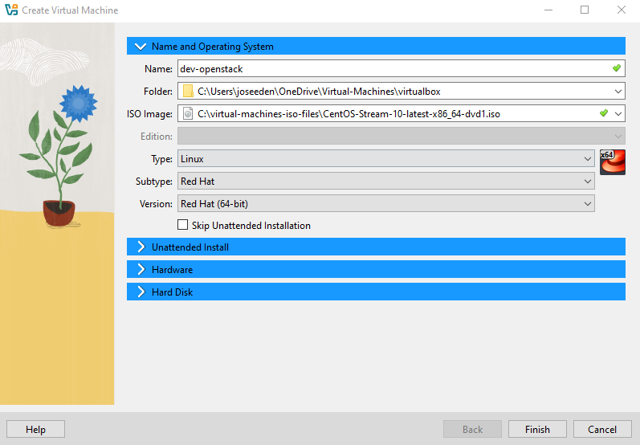Click the Red Hat x64 OS icon
Image resolution: width=640 pixels, height=445 pixels.
(x=612, y=162)
